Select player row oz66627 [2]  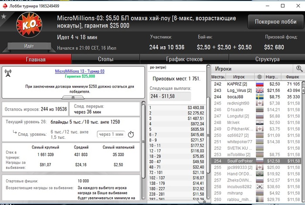(x=256, y=135)
